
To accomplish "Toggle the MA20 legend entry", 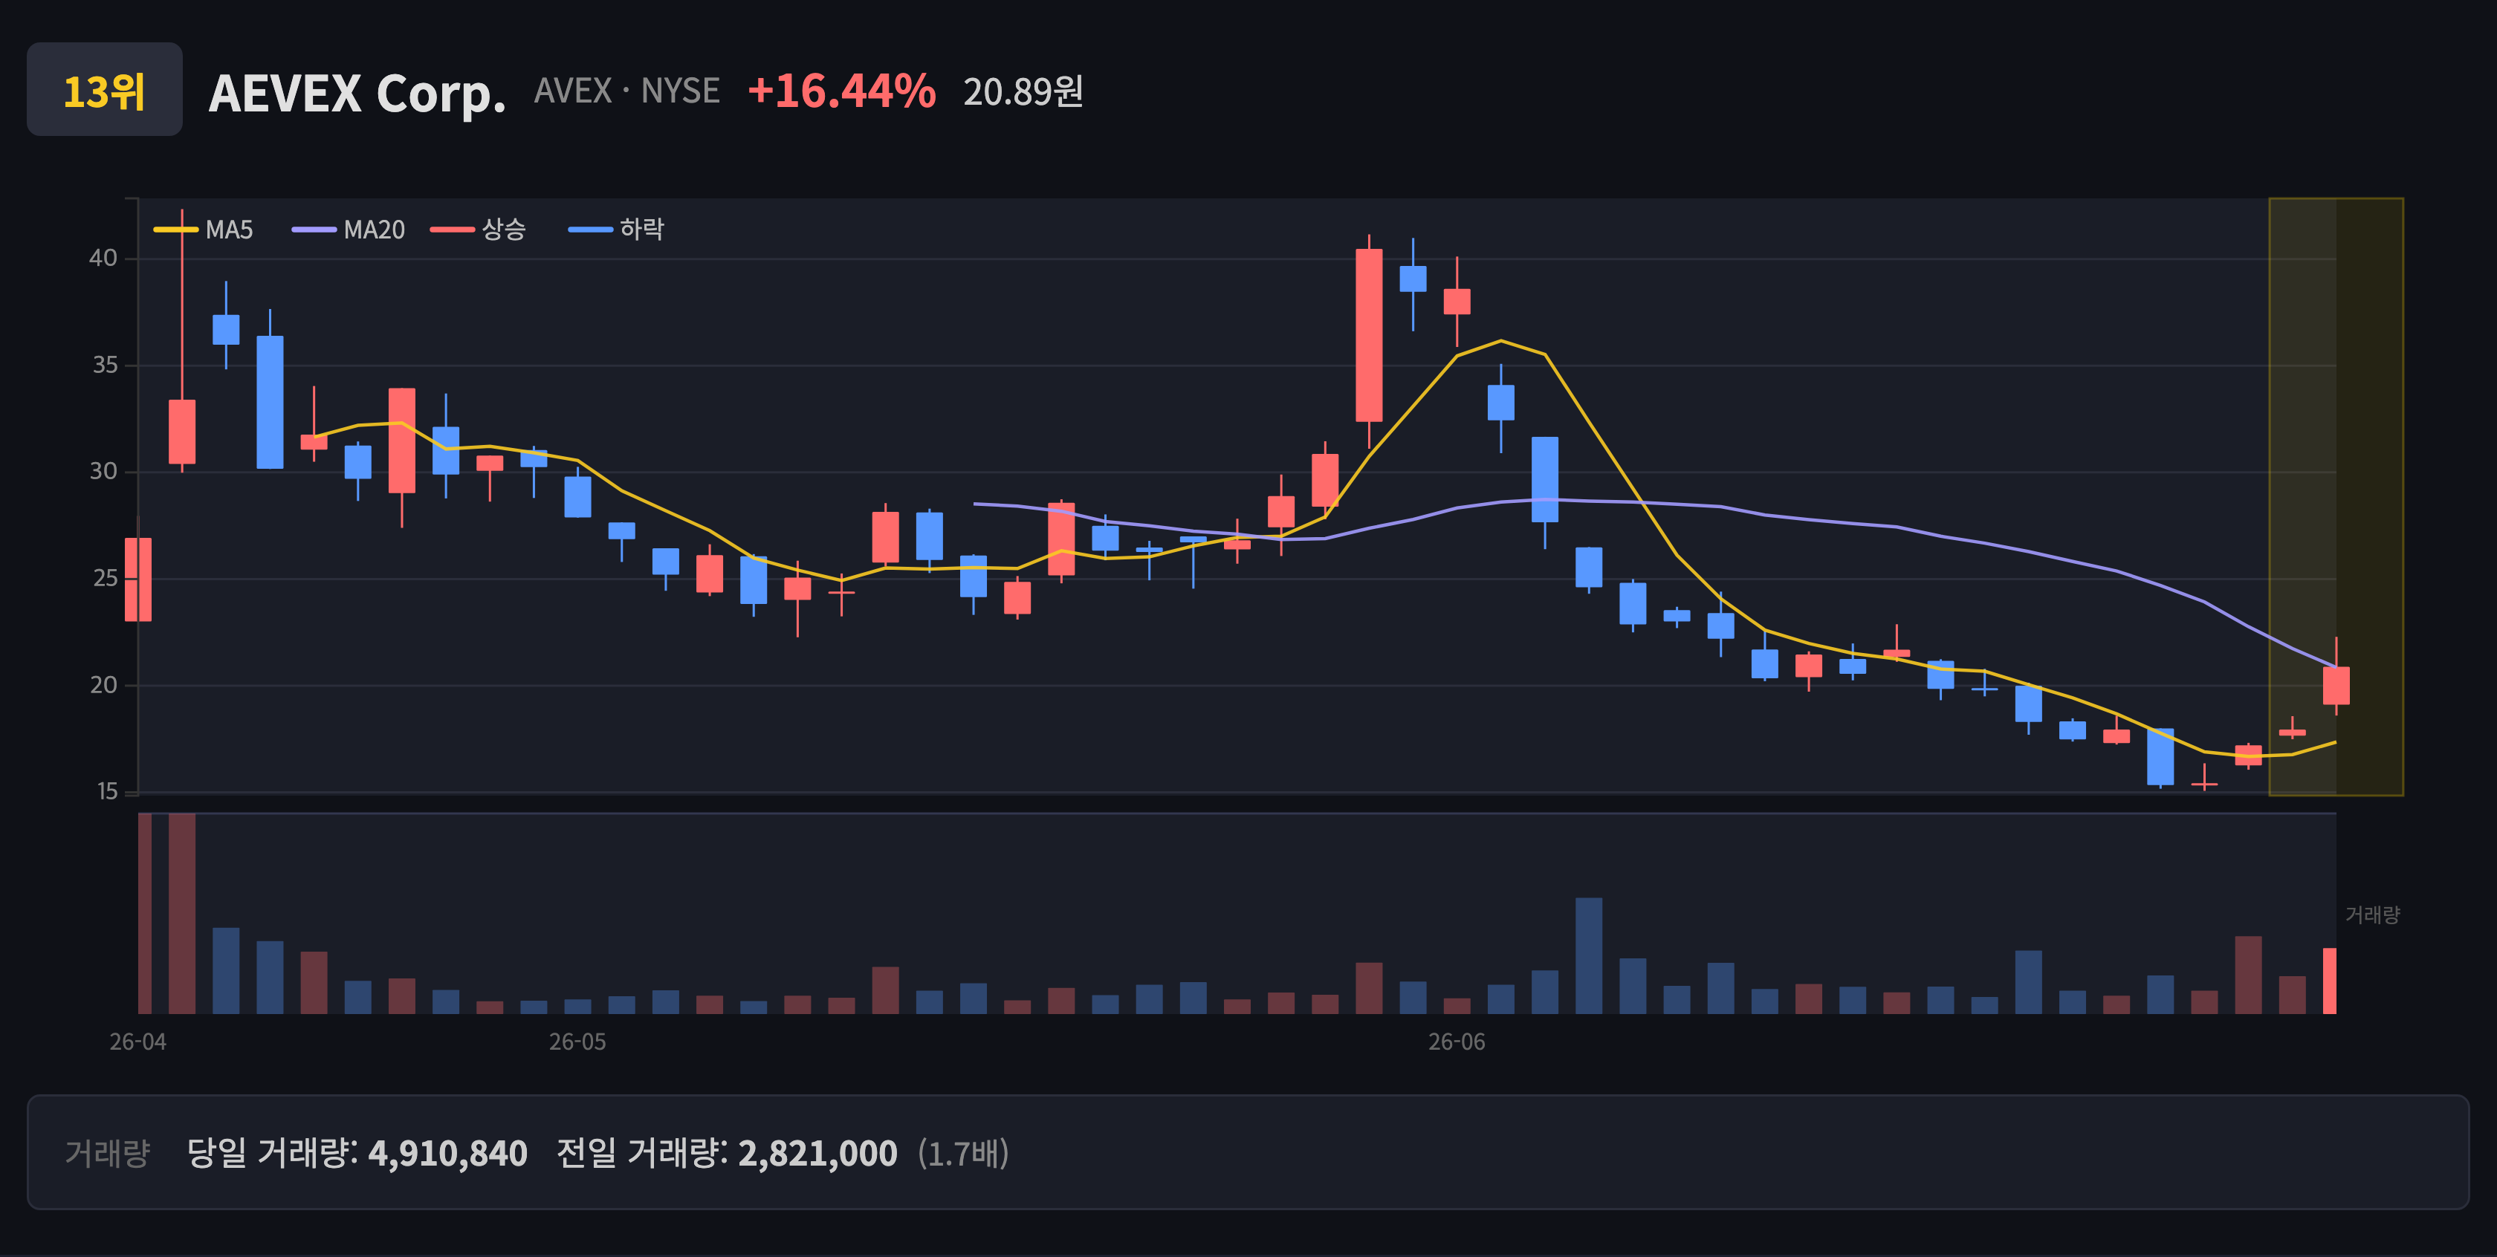I will pyautogui.click(x=349, y=230).
